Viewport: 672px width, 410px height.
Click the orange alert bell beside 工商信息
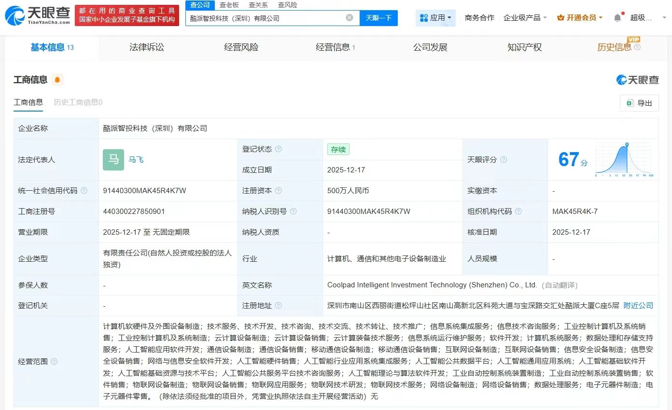click(57, 80)
